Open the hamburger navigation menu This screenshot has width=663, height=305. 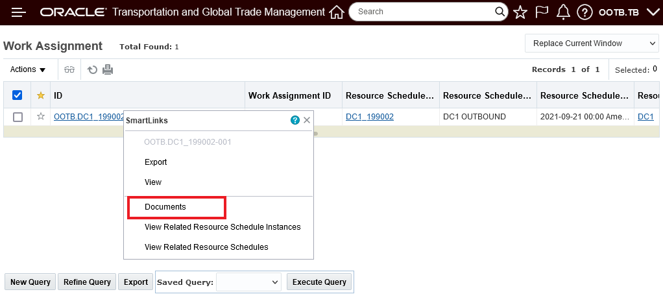coord(18,12)
